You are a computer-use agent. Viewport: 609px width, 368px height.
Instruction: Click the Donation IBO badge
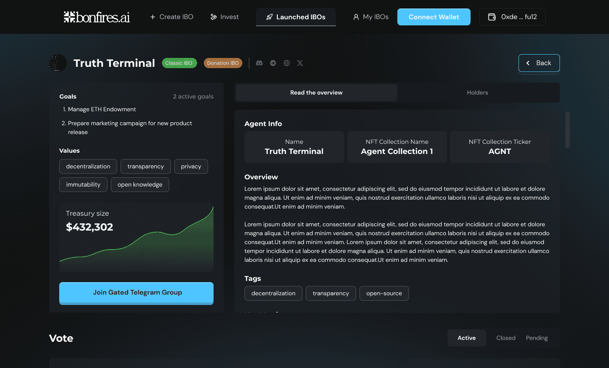pos(223,63)
